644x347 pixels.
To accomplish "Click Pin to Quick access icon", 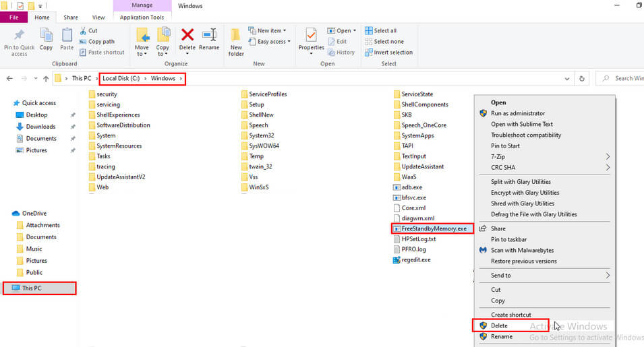I will pyautogui.click(x=19, y=35).
